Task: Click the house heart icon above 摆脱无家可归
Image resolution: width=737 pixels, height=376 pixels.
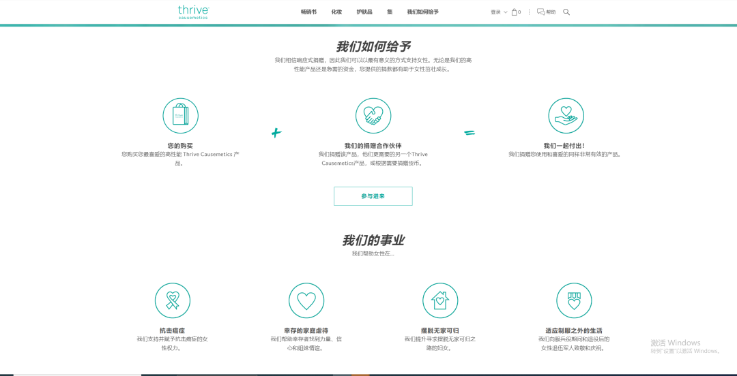Action: coord(440,300)
